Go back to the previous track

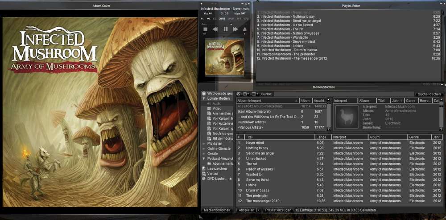click(215, 29)
